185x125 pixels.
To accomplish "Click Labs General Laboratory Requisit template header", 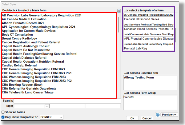I will (x=149, y=44).
